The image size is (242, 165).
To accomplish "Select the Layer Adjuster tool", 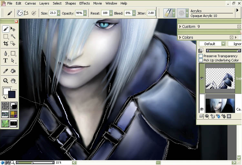I will [x=13, y=29].
